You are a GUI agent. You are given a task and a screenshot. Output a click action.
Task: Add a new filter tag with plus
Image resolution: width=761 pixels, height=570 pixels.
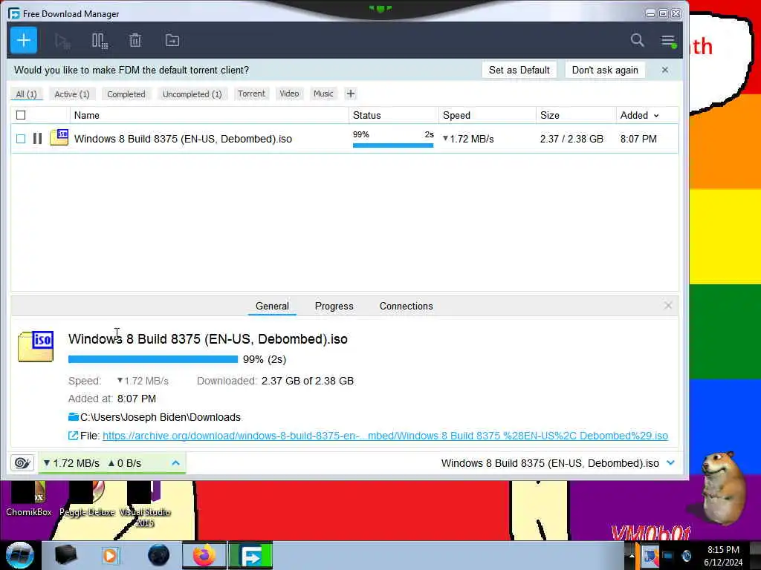(x=351, y=94)
